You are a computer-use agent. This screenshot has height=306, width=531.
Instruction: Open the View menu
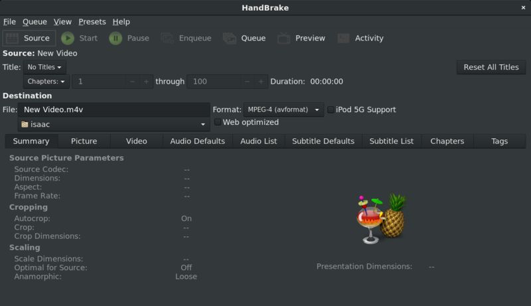pos(62,22)
